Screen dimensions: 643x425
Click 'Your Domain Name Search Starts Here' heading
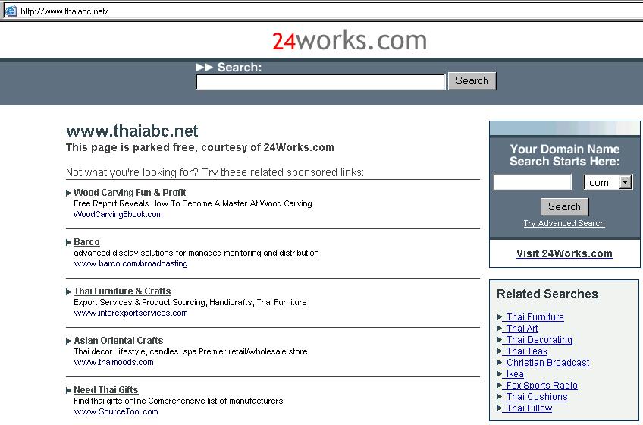(565, 156)
